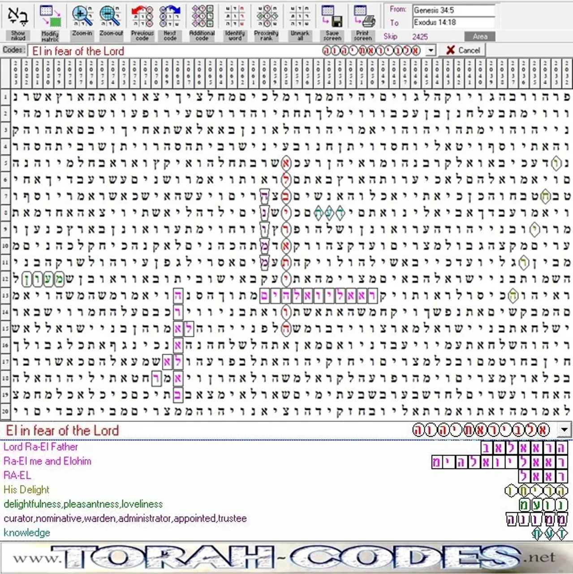Click the Area button
573x574 pixels.
pyautogui.click(x=480, y=37)
